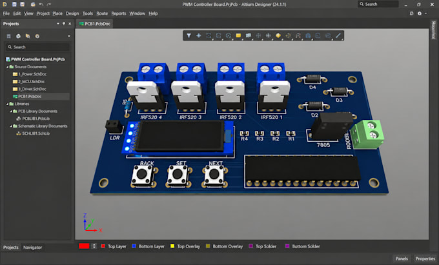Click the layer set stepper arrows
439x265 pixels.
point(94,246)
